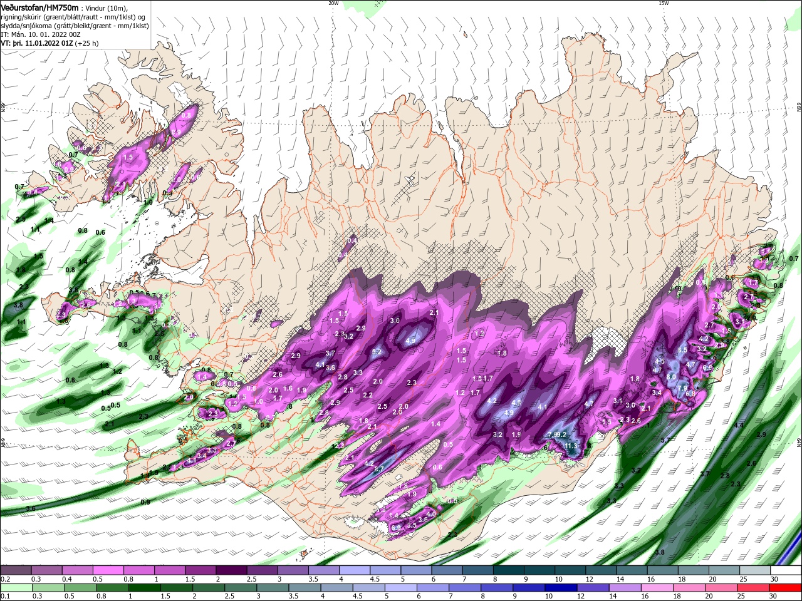The image size is (802, 601).
Task: Click the "5.2" snowfall value in the highlands
Action: [377, 352]
